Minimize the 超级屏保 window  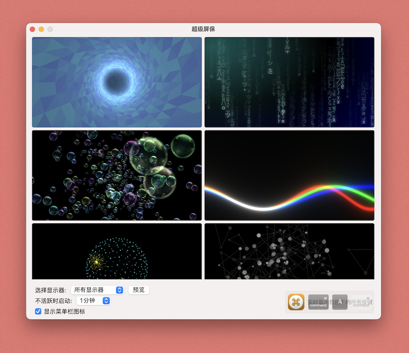point(41,29)
